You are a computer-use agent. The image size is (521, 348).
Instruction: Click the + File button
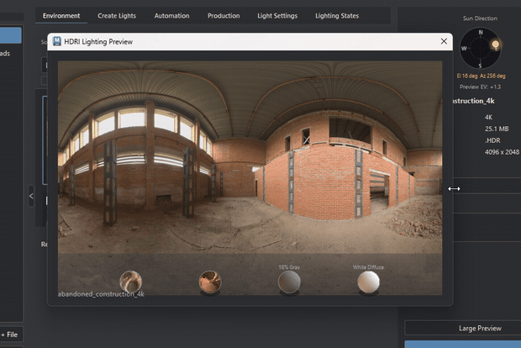[x=11, y=335]
